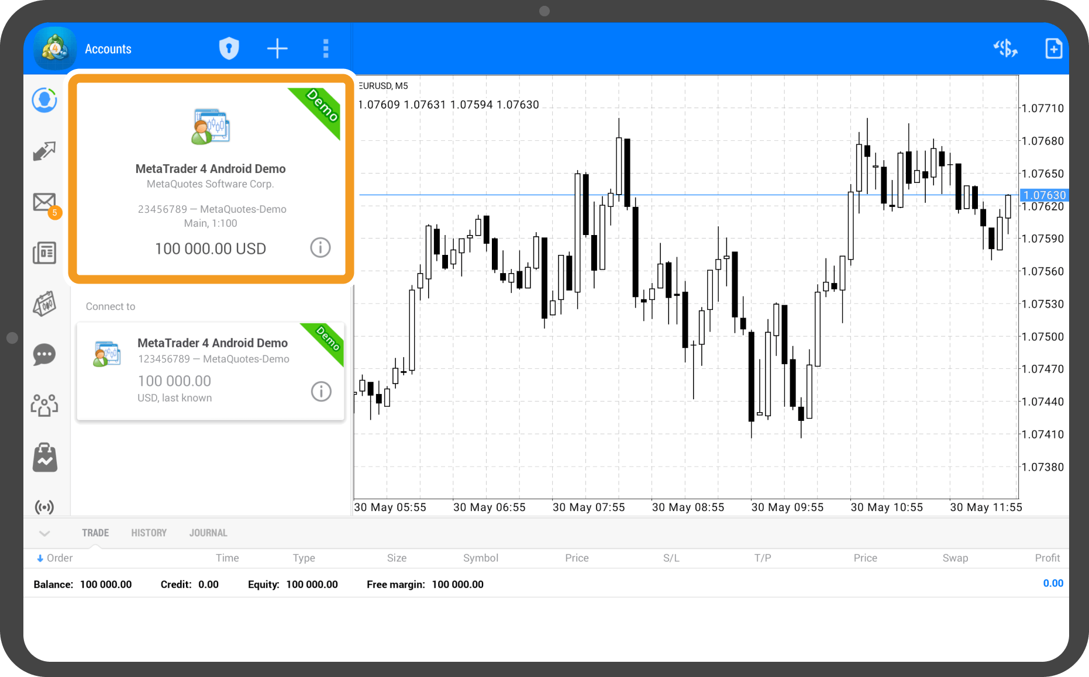Open the Market shopping bag icon
The width and height of the screenshot is (1089, 677).
coord(44,457)
